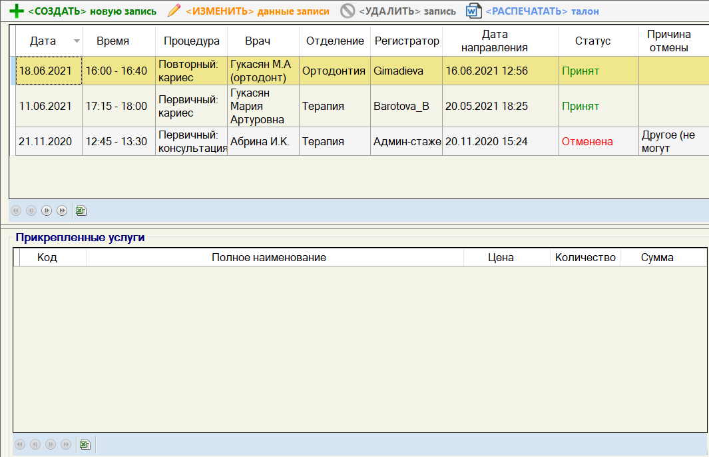
Task: Click row selector of 18.06.2021 record
Action: click(x=12, y=71)
